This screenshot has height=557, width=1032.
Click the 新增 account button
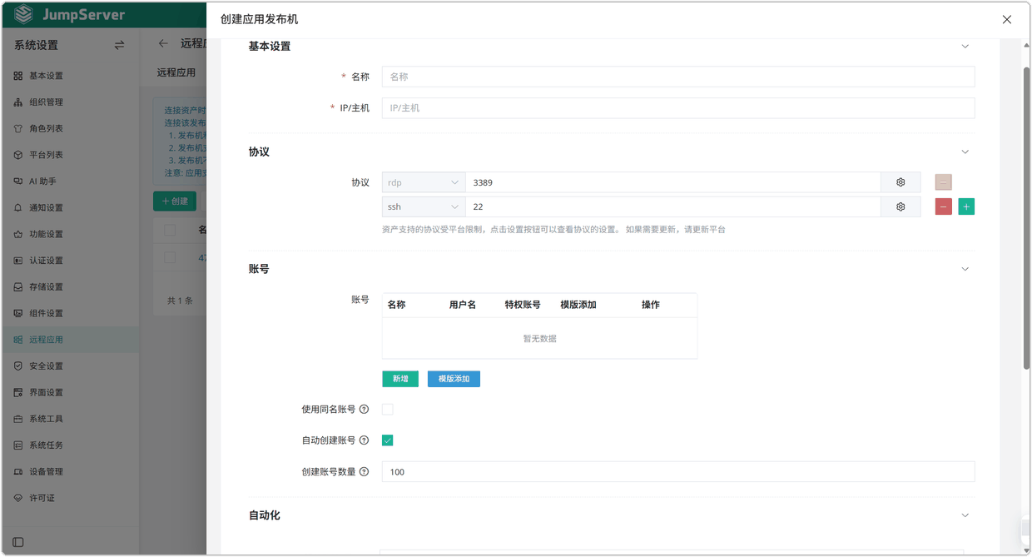(x=400, y=379)
